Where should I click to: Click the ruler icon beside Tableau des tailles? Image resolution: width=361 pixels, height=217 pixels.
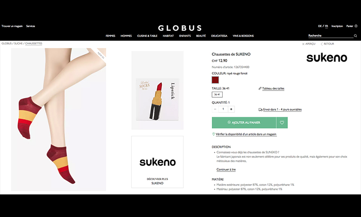pos(260,89)
